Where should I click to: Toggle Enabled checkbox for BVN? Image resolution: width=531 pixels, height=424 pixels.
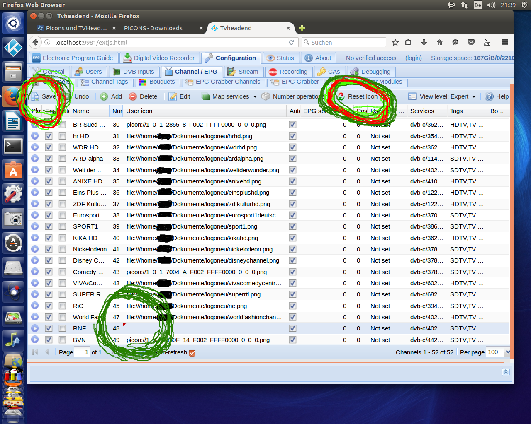click(x=49, y=340)
